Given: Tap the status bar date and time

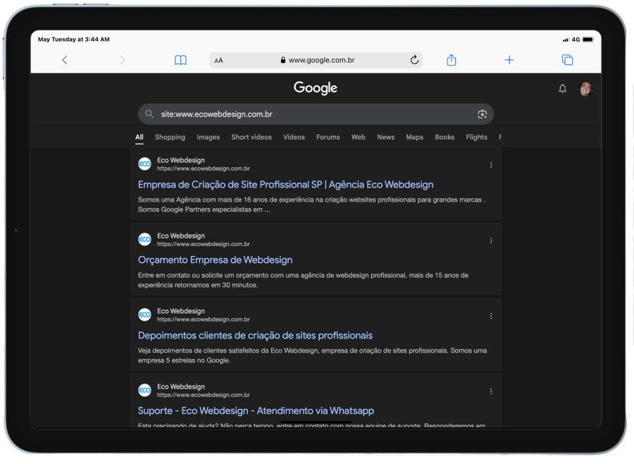Looking at the screenshot, I should point(73,39).
